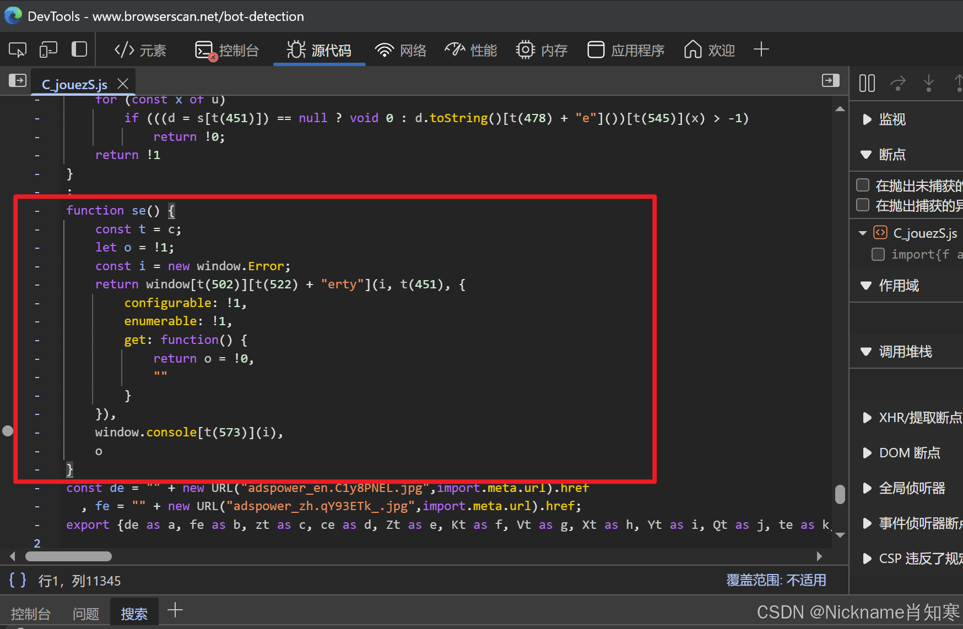Click the pause script execution icon
The width and height of the screenshot is (963, 629).
point(867,83)
